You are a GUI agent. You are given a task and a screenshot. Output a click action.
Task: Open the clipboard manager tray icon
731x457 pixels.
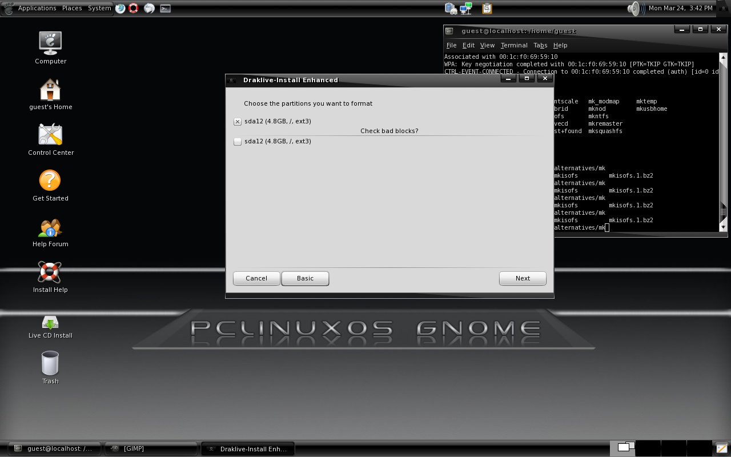pyautogui.click(x=487, y=9)
